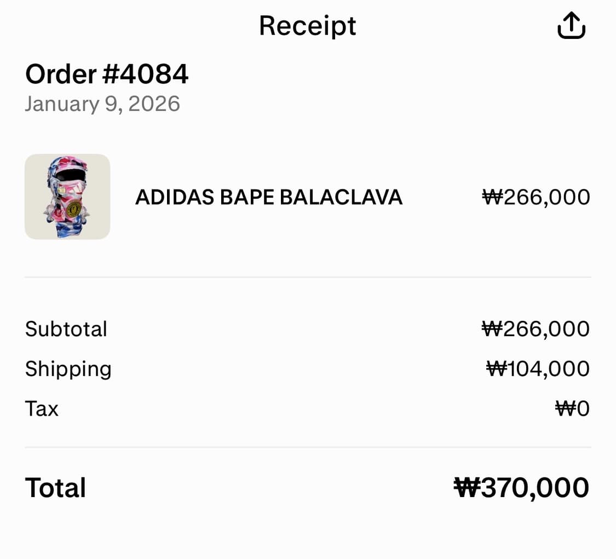616x559 pixels.
Task: Open the balaclava product thumbnail
Action: coord(67,197)
